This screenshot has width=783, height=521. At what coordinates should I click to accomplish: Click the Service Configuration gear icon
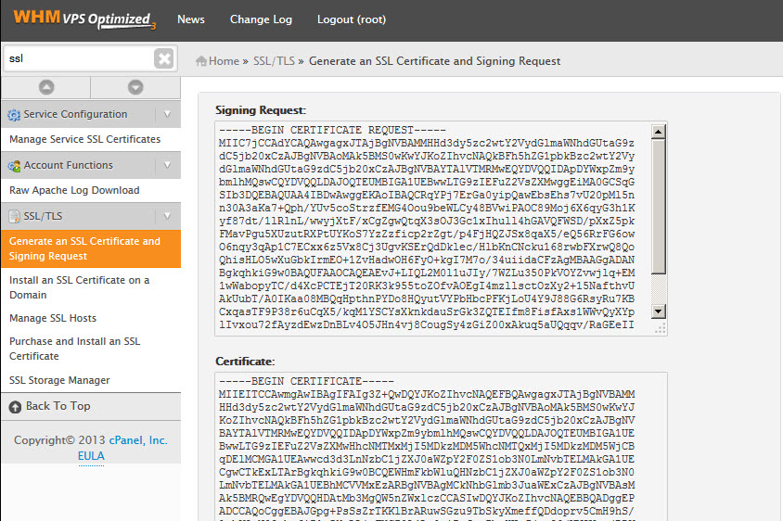[x=14, y=115]
